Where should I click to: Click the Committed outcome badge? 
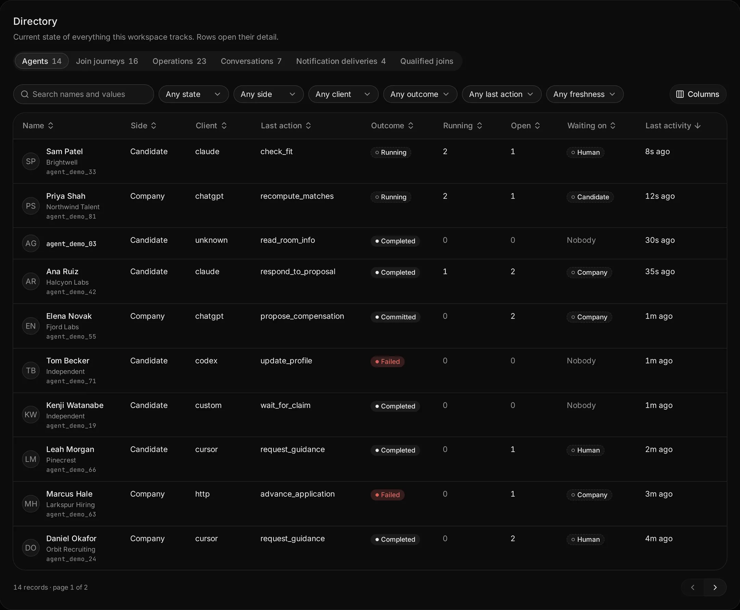click(395, 317)
